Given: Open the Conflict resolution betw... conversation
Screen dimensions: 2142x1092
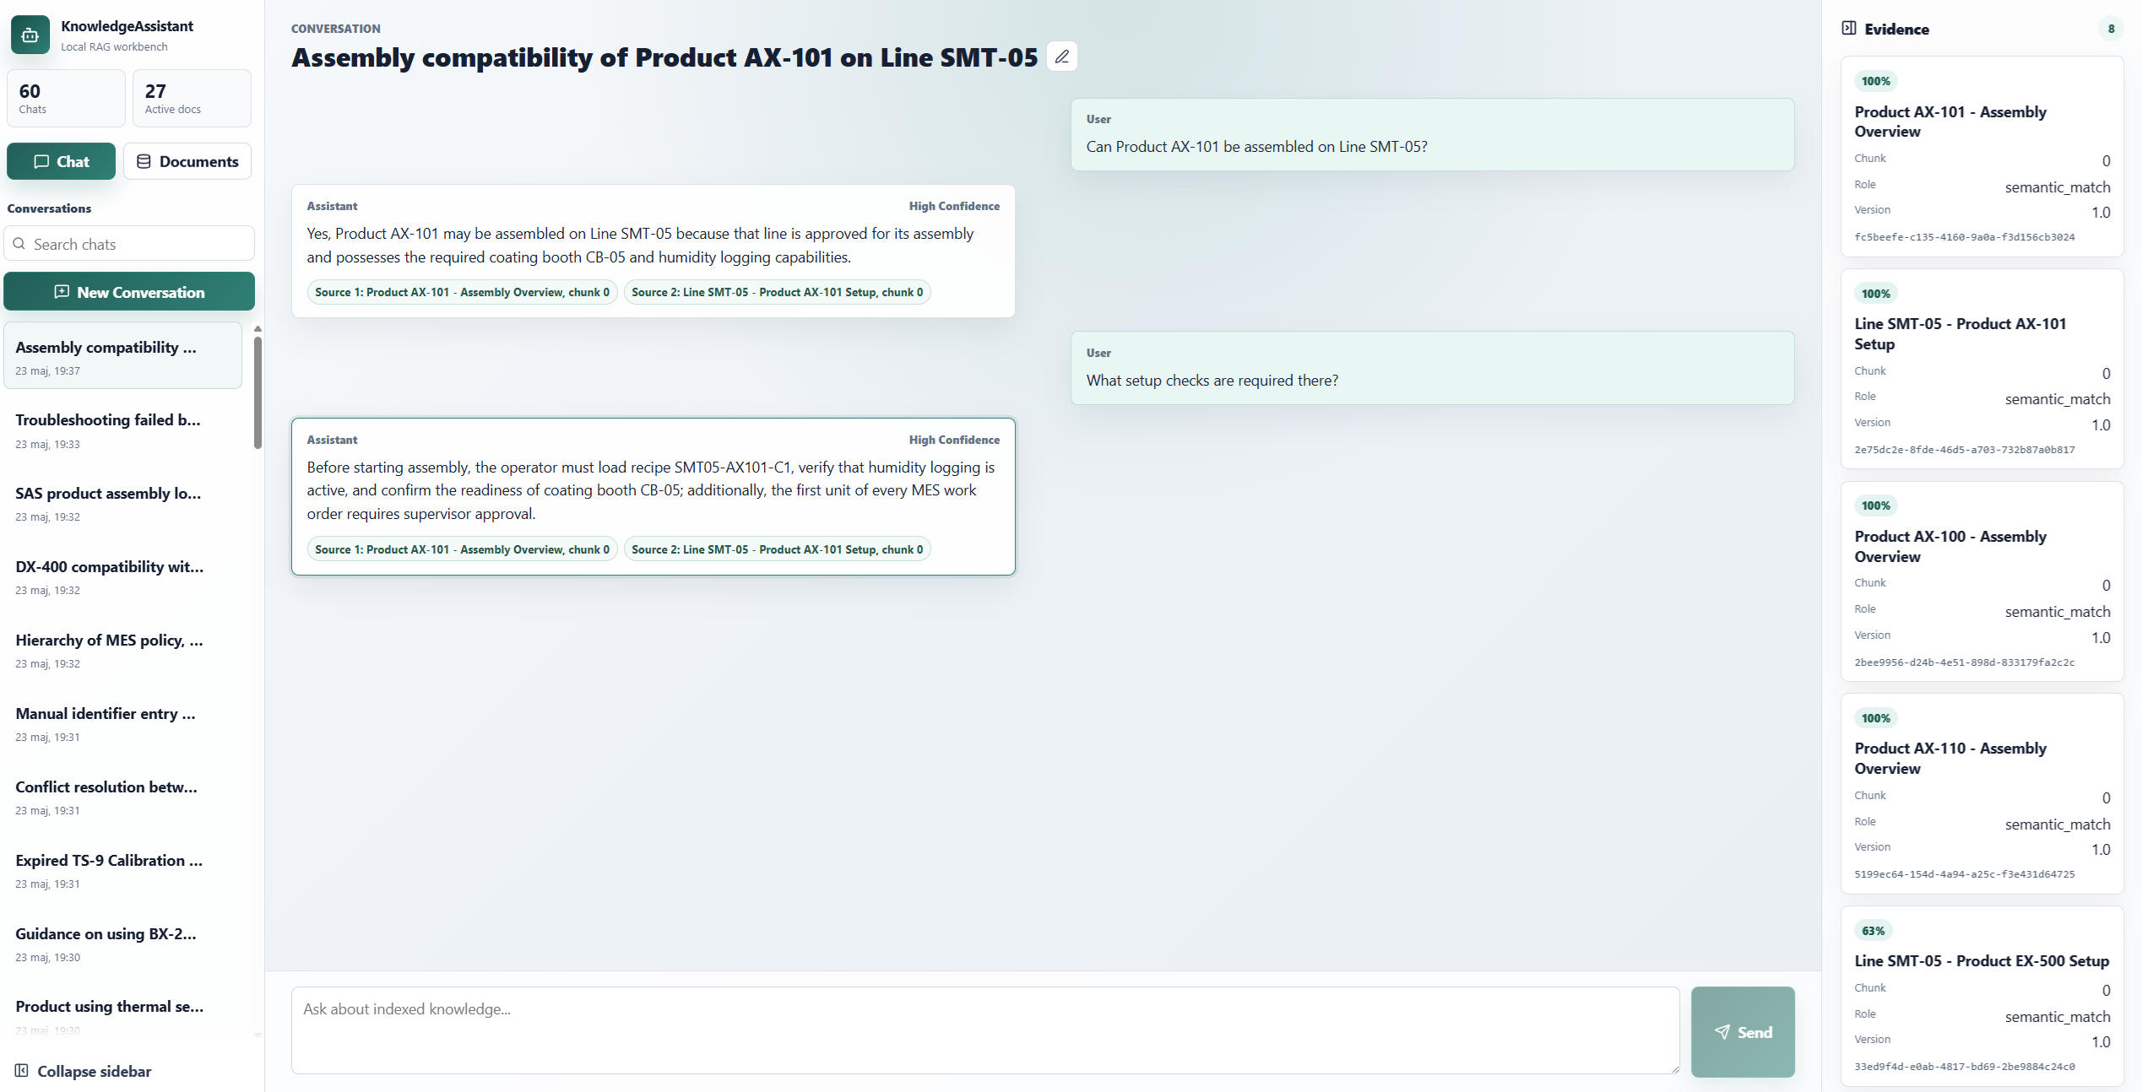Looking at the screenshot, I should (122, 797).
